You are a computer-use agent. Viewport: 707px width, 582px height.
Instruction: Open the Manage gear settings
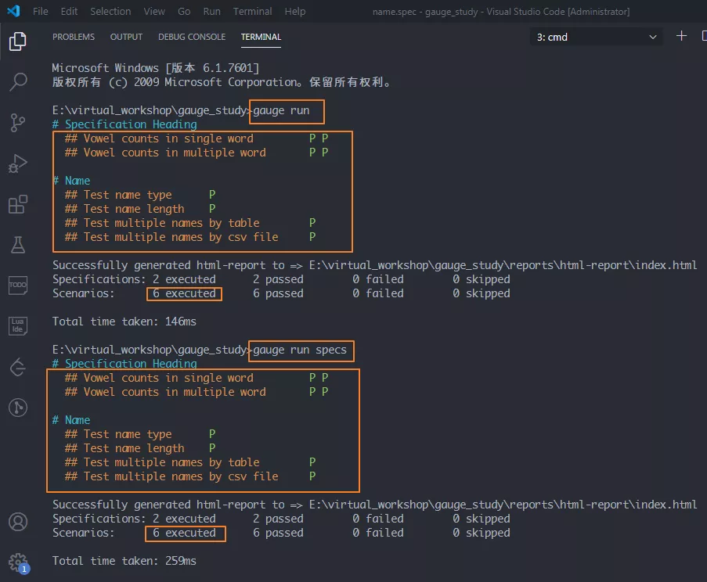[x=18, y=562]
